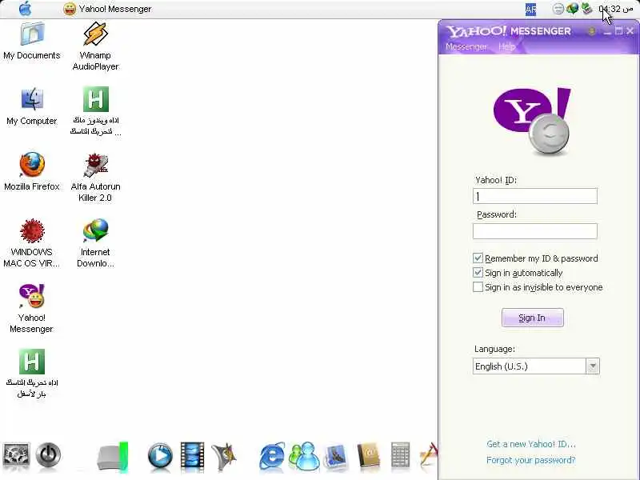
Task: Click Forgot your password? link
Action: point(530,460)
